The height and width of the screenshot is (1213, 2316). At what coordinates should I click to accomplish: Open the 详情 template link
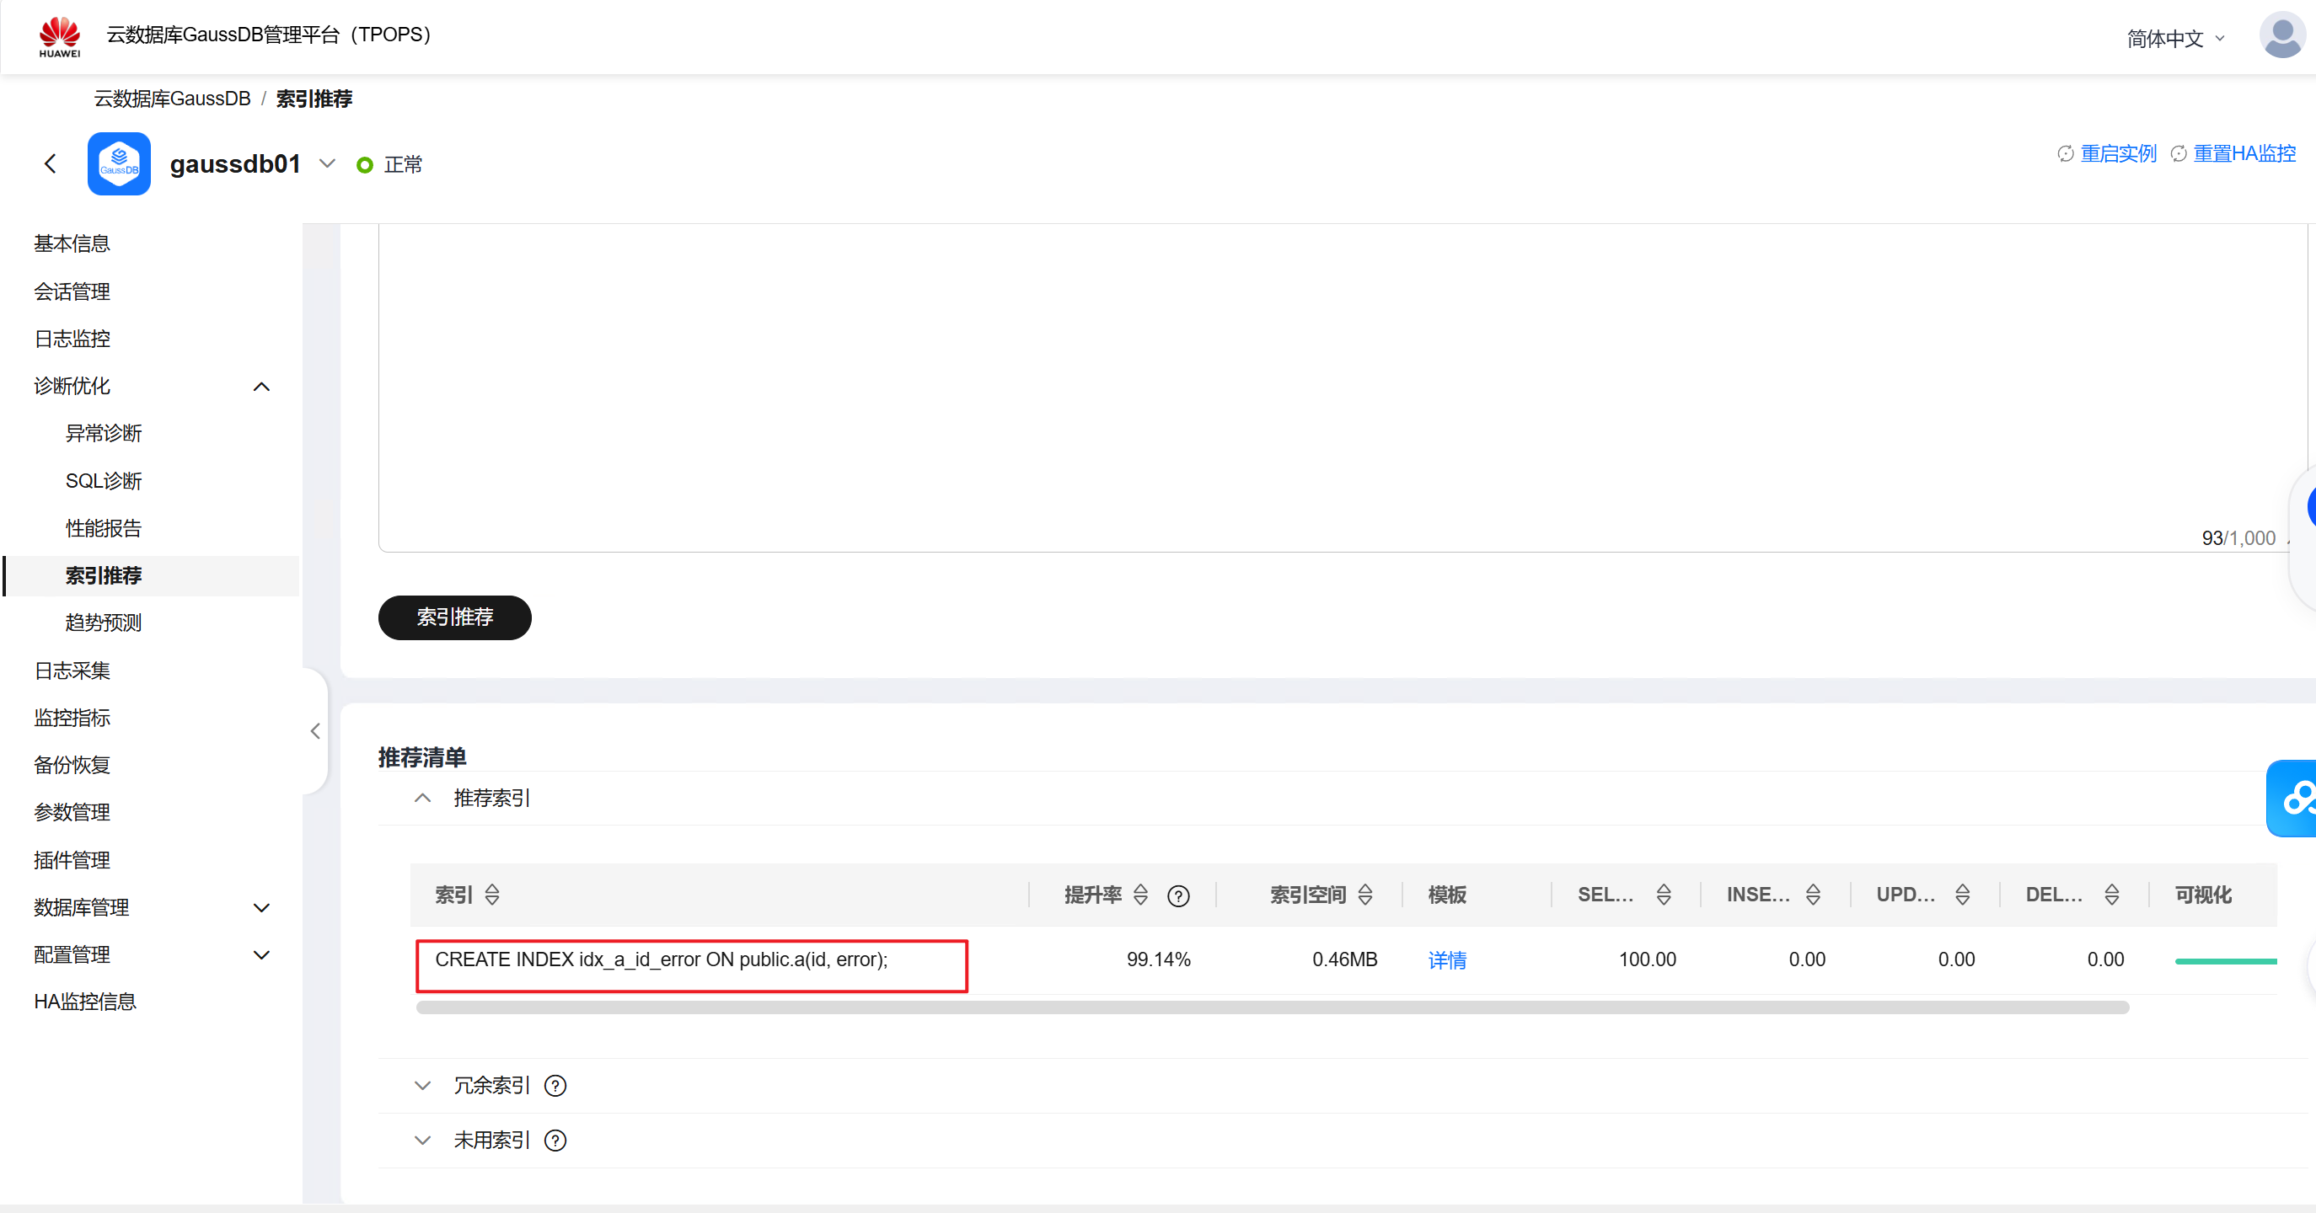pyautogui.click(x=1446, y=960)
